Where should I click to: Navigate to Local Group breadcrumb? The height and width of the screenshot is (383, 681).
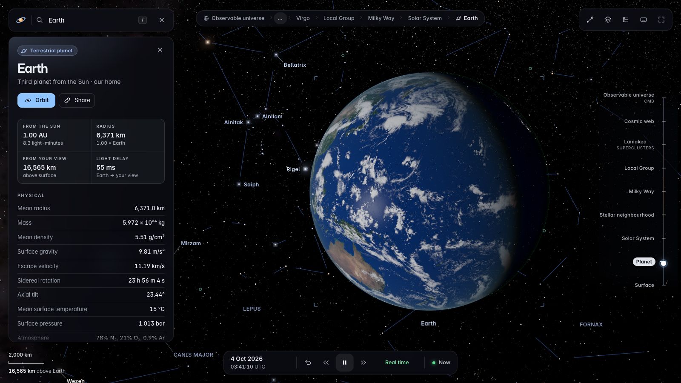click(x=339, y=18)
